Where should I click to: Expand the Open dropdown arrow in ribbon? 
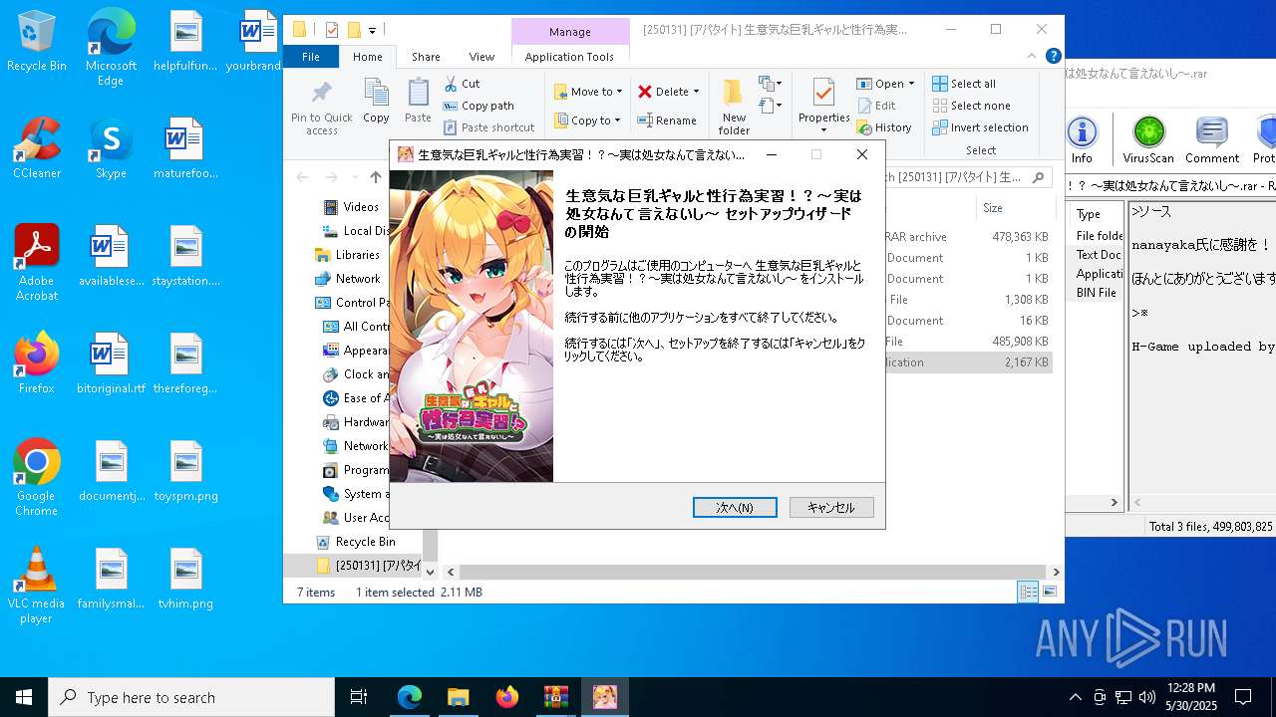(x=911, y=84)
